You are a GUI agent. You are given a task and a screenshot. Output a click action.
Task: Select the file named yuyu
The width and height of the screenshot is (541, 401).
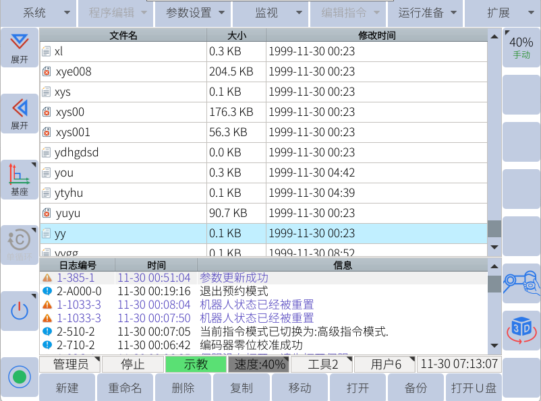pyautogui.click(x=67, y=213)
